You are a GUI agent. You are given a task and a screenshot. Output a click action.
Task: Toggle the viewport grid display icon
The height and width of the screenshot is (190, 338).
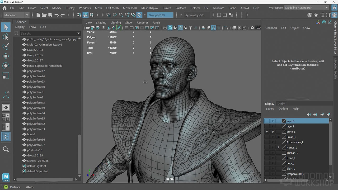coord(126,28)
